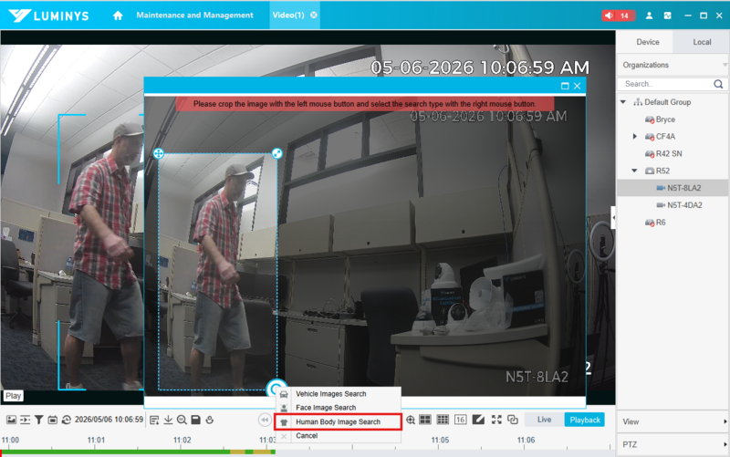Close the Video(1) tab
The height and width of the screenshot is (457, 730).
(314, 15)
